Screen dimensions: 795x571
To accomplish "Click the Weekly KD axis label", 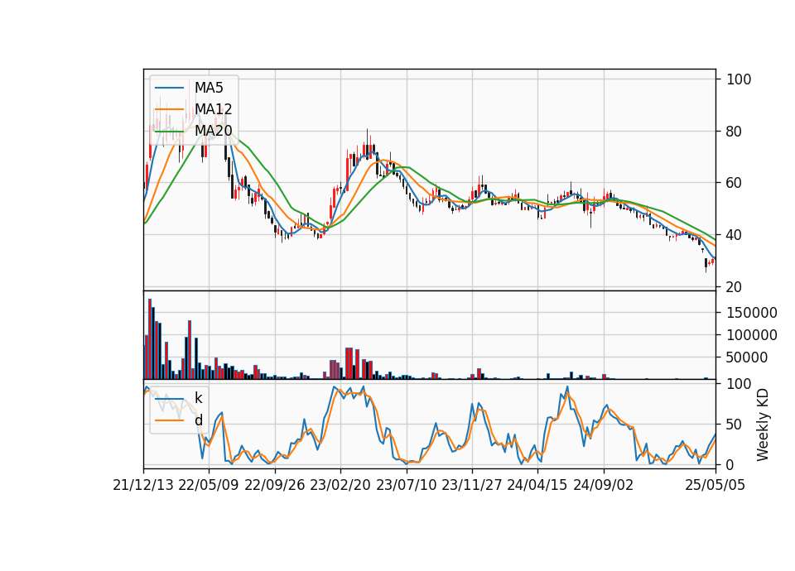I will coord(763,425).
